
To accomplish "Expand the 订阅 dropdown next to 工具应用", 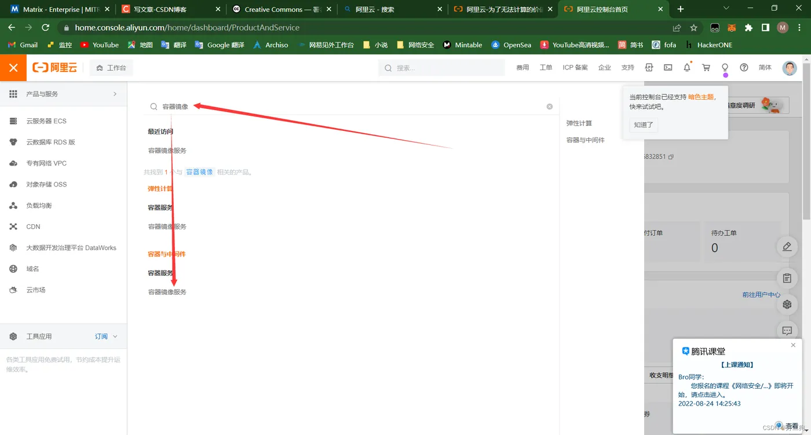I will [106, 337].
